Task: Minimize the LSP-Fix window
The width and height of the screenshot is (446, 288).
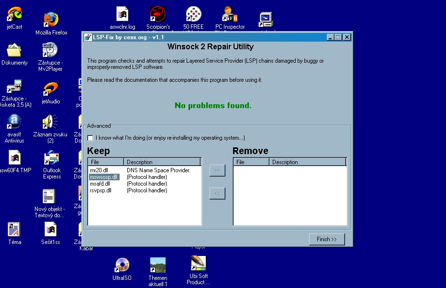Action: [330, 37]
